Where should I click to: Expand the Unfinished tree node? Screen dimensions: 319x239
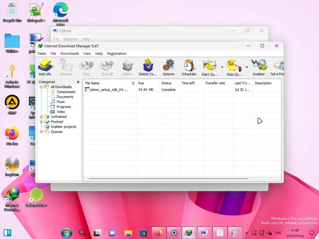click(x=41, y=117)
